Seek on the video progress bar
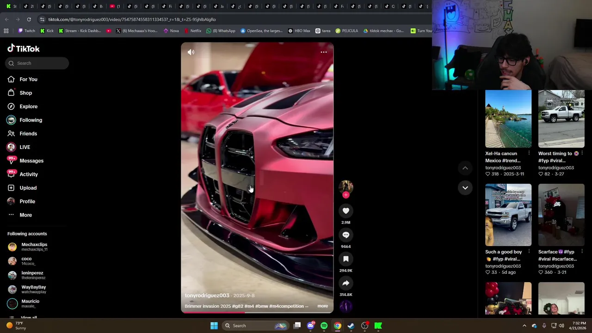Screen dimensions: 592x333 coord(257,312)
